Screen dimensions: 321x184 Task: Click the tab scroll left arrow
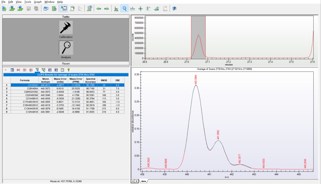coord(133,181)
